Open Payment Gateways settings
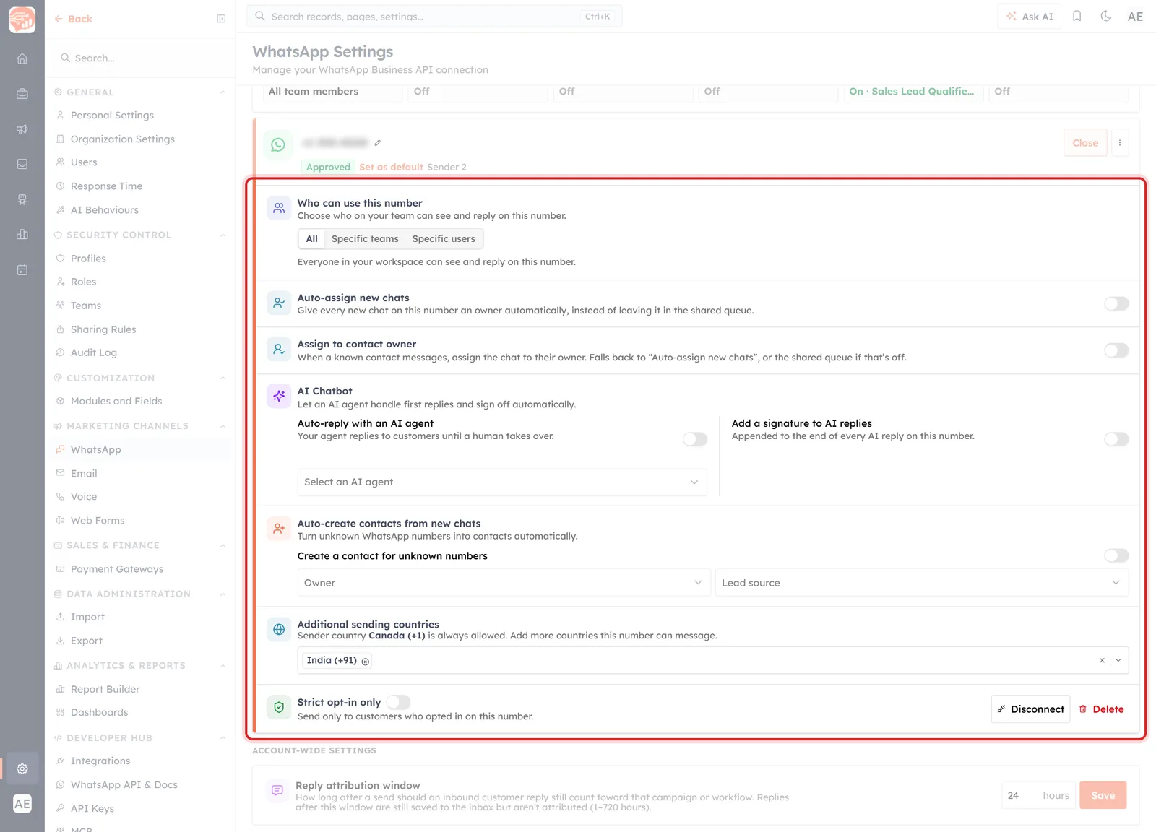This screenshot has height=832, width=1156. pos(116,569)
